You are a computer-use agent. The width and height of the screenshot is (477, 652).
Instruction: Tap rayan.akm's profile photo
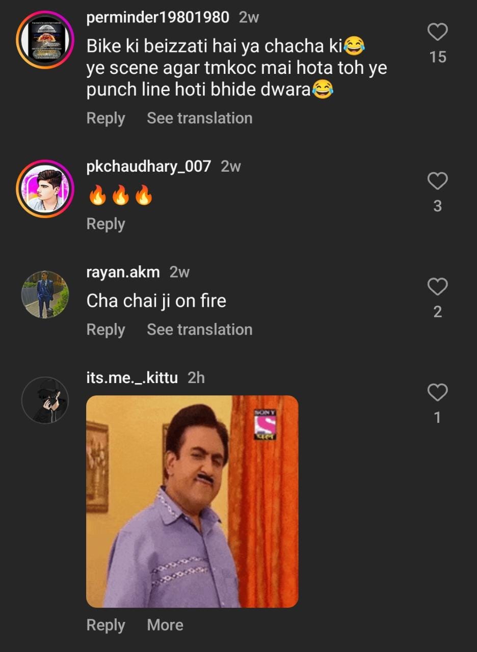point(45,295)
